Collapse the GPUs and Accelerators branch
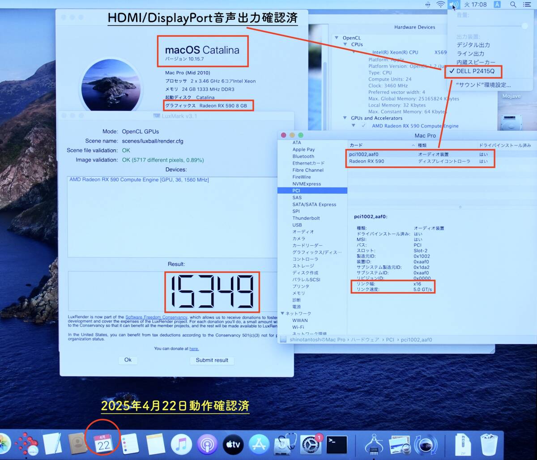Screen dimensions: 537x460 [x=345, y=118]
